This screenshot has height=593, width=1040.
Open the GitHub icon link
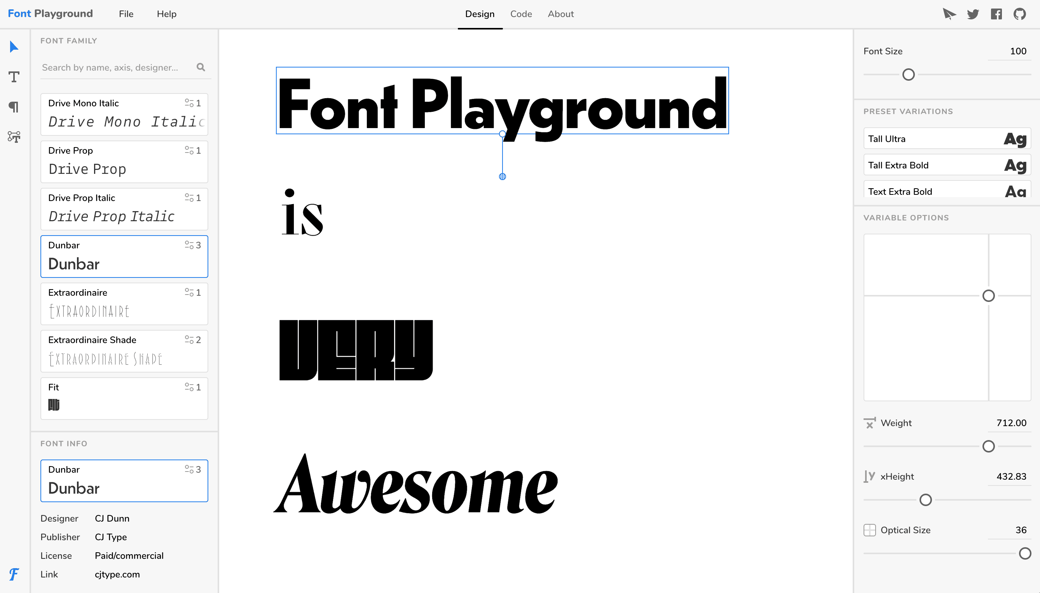pyautogui.click(x=1020, y=14)
